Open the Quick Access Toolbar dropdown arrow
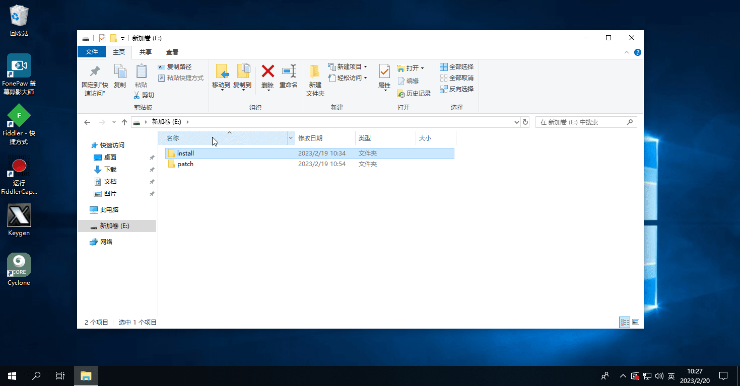The height and width of the screenshot is (386, 740). click(122, 39)
